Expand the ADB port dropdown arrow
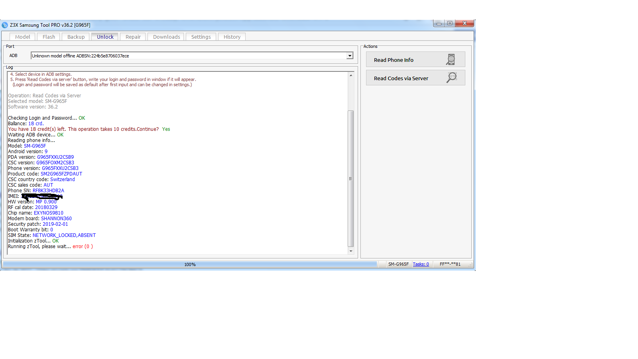 click(x=350, y=56)
